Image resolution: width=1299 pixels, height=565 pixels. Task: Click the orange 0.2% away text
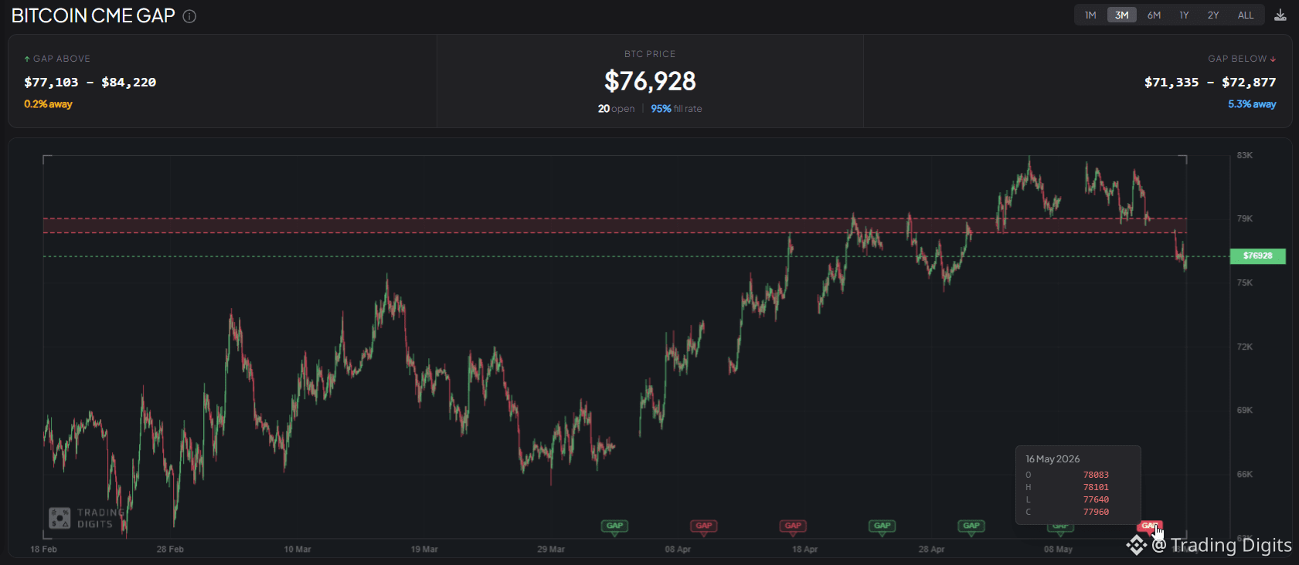coord(48,104)
